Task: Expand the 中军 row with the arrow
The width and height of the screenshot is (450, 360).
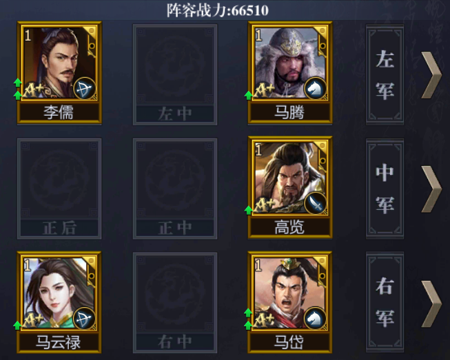Action: point(431,189)
